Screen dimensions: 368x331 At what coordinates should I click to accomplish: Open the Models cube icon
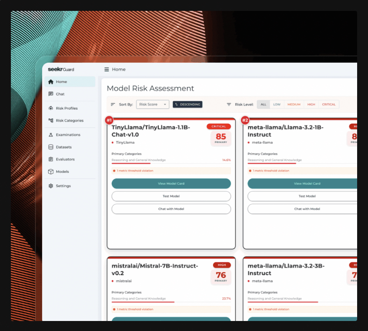click(x=51, y=172)
